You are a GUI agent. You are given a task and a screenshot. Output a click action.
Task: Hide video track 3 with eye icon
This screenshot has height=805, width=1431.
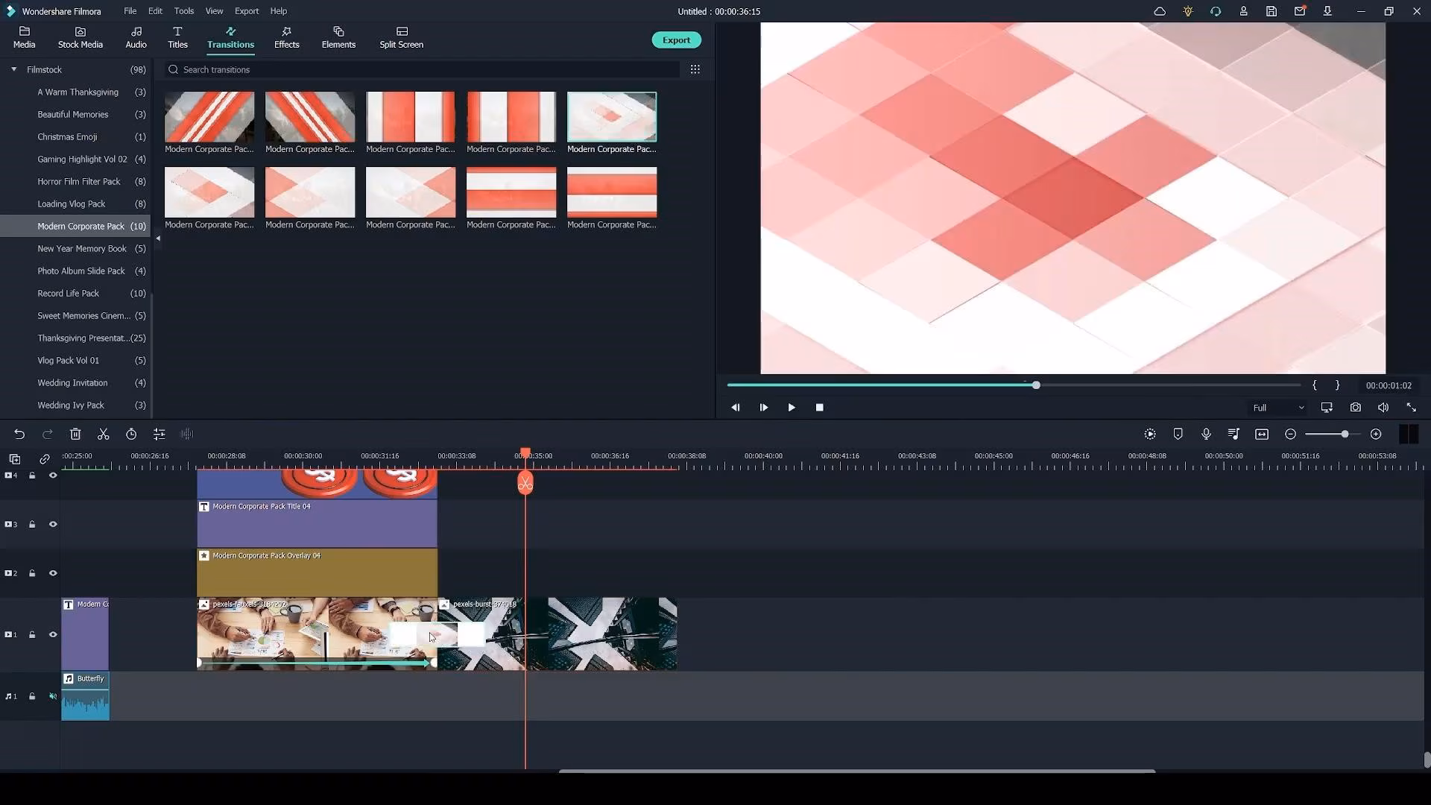pyautogui.click(x=53, y=525)
